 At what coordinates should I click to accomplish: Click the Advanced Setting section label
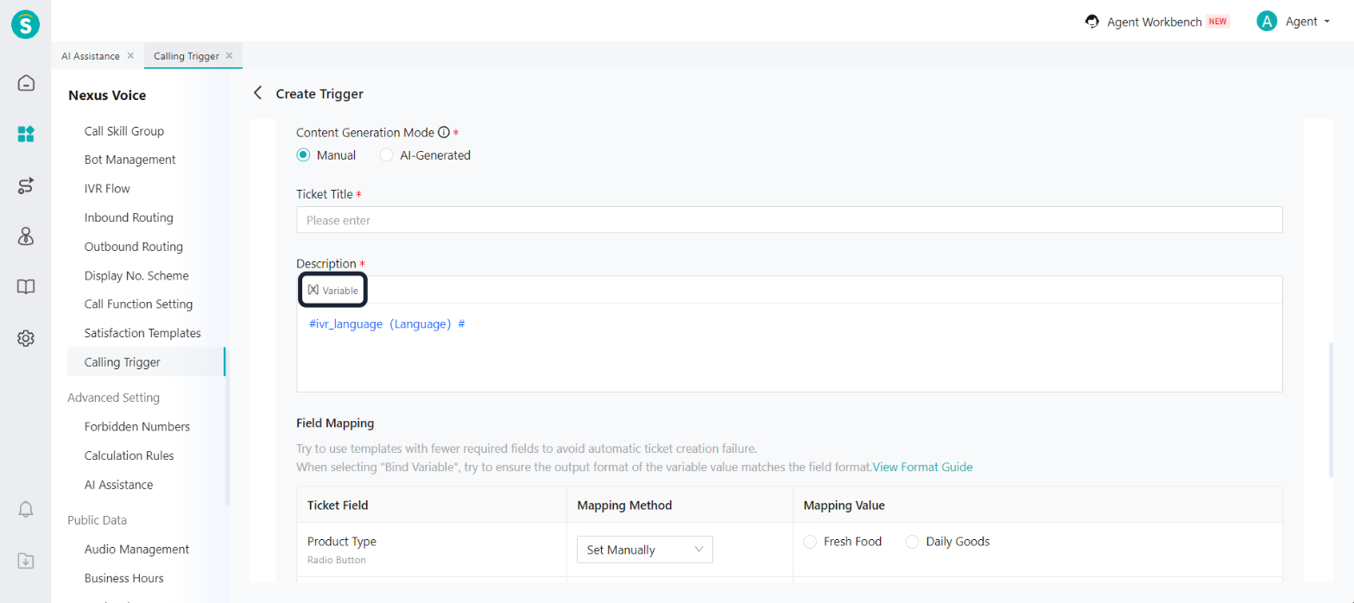(x=113, y=398)
